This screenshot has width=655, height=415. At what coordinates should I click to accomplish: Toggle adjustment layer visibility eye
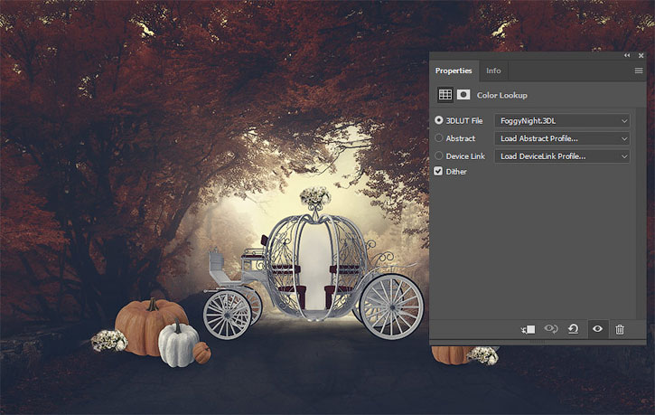(x=597, y=329)
